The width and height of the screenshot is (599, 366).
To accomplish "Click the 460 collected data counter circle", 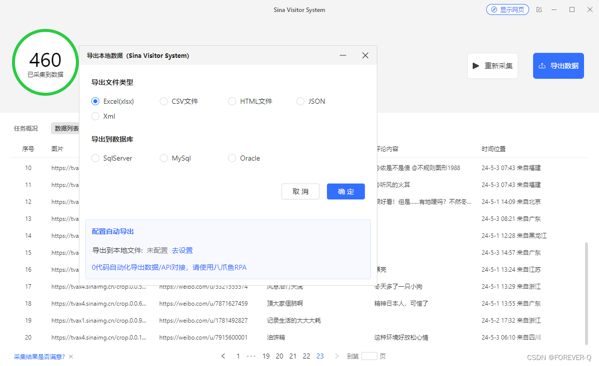I will click(45, 62).
